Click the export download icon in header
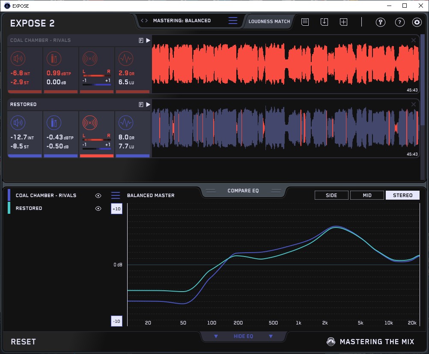Image resolution: width=429 pixels, height=354 pixels. click(x=324, y=22)
